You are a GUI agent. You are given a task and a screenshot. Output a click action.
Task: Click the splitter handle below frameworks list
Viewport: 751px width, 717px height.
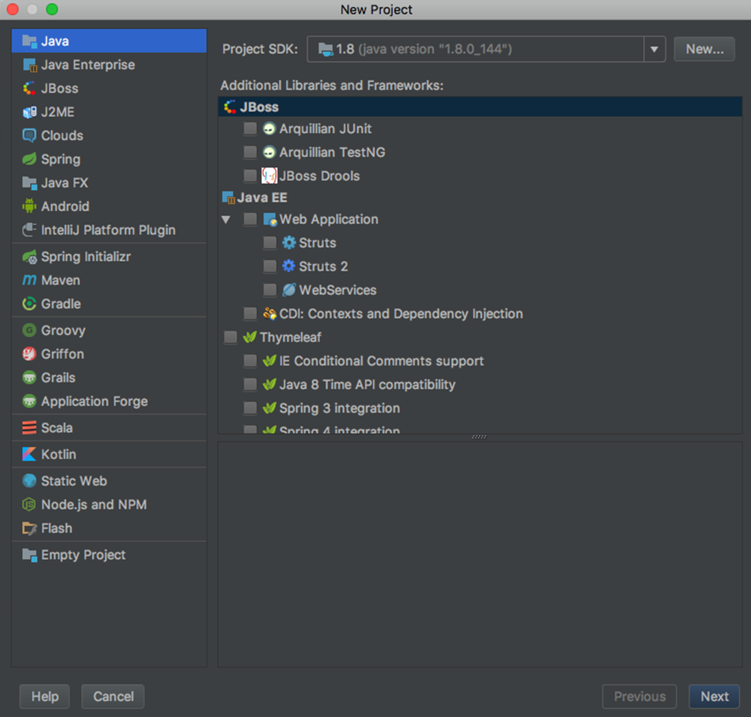click(x=479, y=437)
